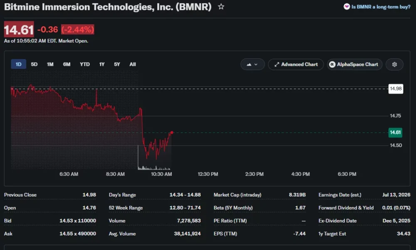This screenshot has height=250, width=416.
Task: Add BMNR to watchlist star icon
Action: [x=221, y=7]
